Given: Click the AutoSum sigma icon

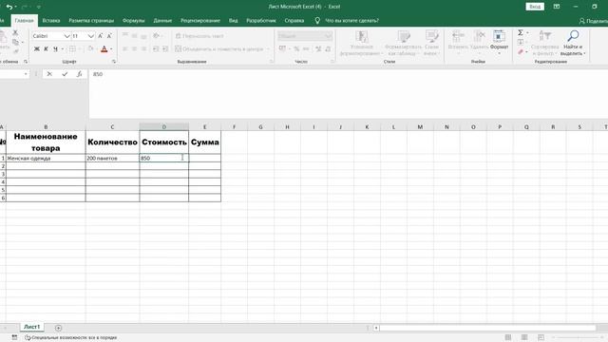Looking at the screenshot, I should [521, 33].
